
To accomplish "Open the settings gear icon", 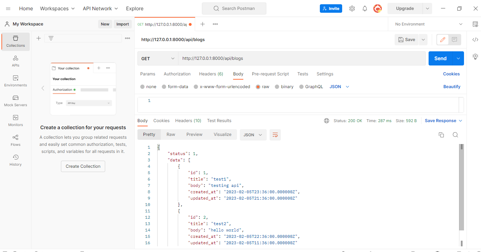I will 352,8.
